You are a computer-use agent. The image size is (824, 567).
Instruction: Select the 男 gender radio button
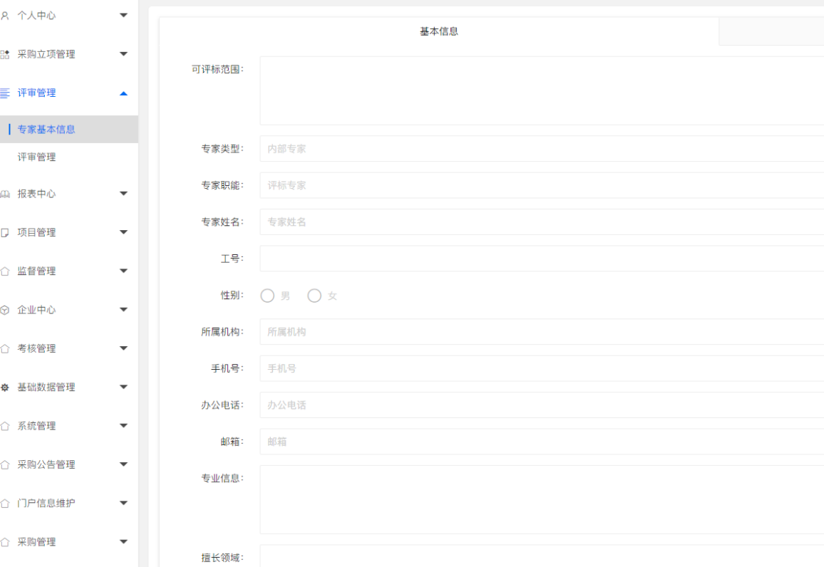pyautogui.click(x=267, y=296)
